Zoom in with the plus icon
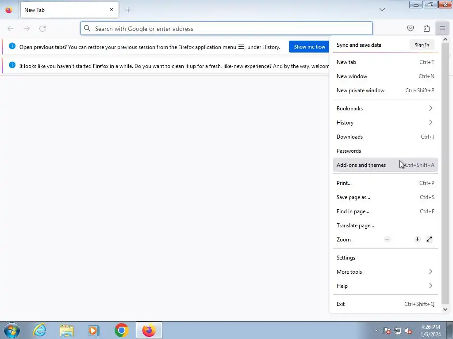This screenshot has width=453, height=339. click(417, 239)
